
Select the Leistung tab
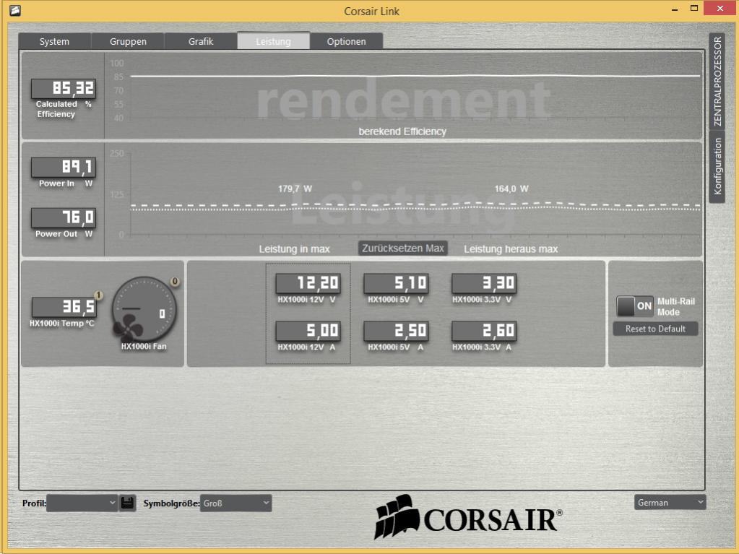tap(273, 41)
